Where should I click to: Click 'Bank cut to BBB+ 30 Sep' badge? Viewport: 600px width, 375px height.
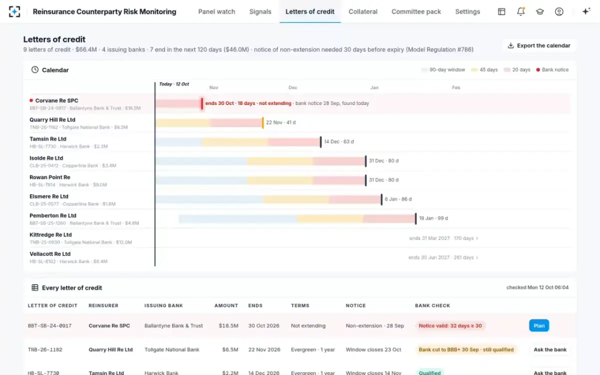[466, 349]
